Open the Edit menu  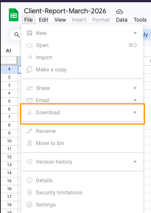point(44,20)
